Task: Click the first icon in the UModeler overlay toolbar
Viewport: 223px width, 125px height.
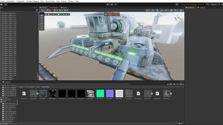Action: pyautogui.click(x=46, y=14)
